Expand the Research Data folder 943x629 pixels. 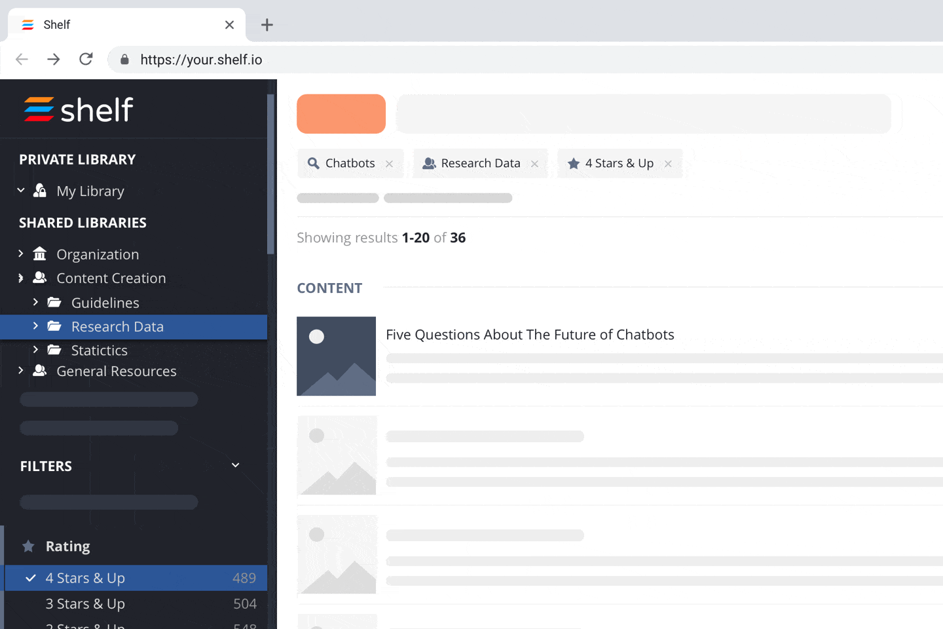[x=35, y=326]
